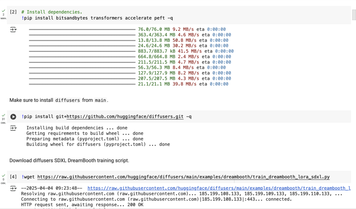The height and width of the screenshot is (209, 356).
Task: Open the train_dreambooth_lora_sdxl.py URL in the wget command
Action: (184, 177)
